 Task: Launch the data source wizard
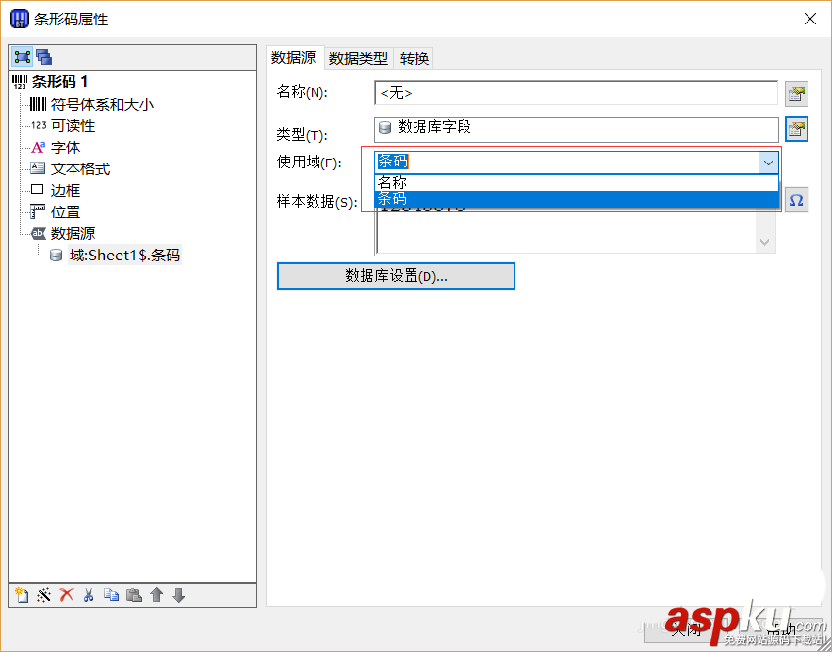coord(45,594)
